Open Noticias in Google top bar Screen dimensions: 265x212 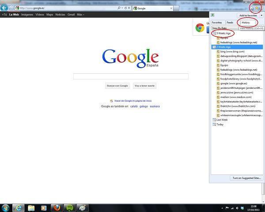click(60, 15)
